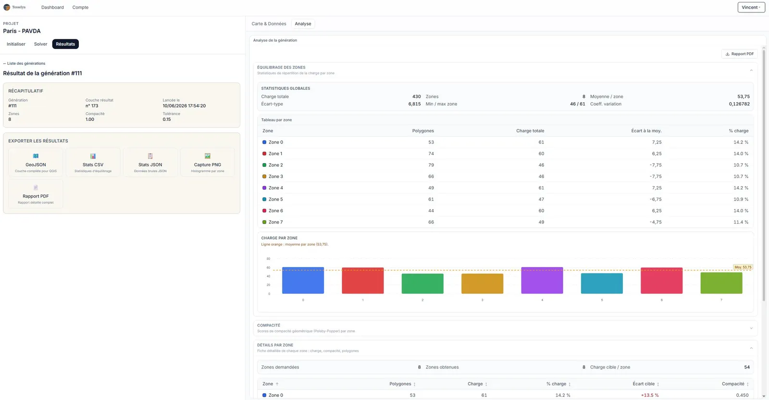Click the Stats CSV bar chart icon
This screenshot has height=400, width=769.
coord(93,156)
